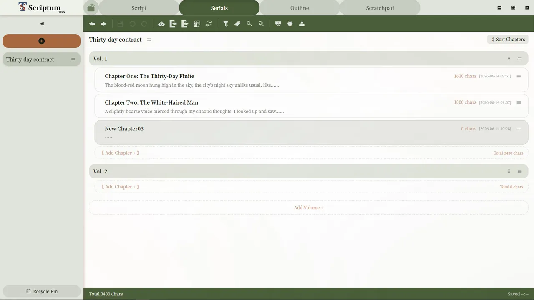Screen dimensions: 534x300
Task: Open the Recycle Bin
Action: click(42, 291)
